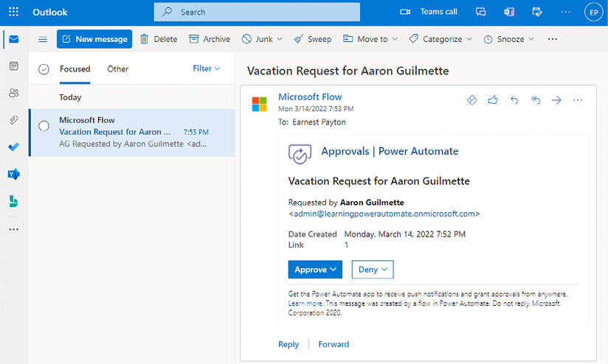The width and height of the screenshot is (608, 364).
Task: Click the New message button
Action: click(x=94, y=39)
